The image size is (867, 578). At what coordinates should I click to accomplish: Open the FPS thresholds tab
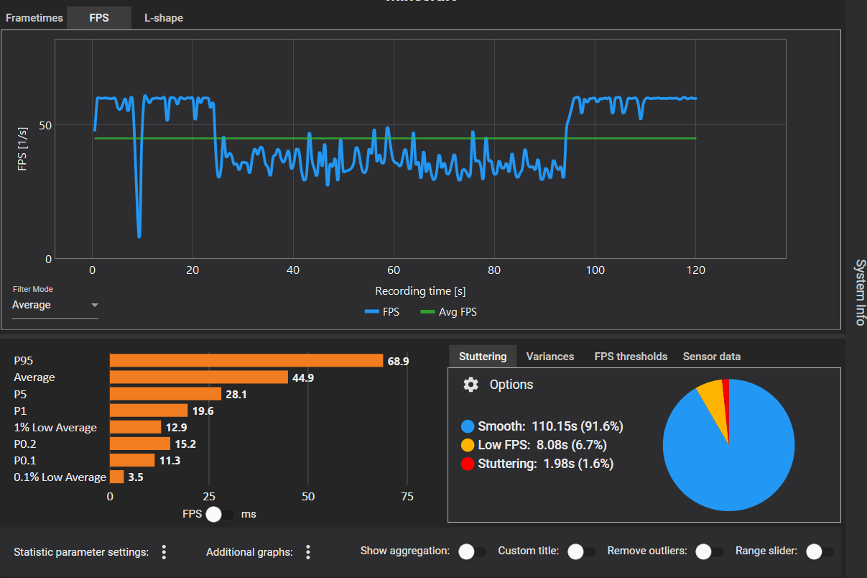[x=631, y=356]
